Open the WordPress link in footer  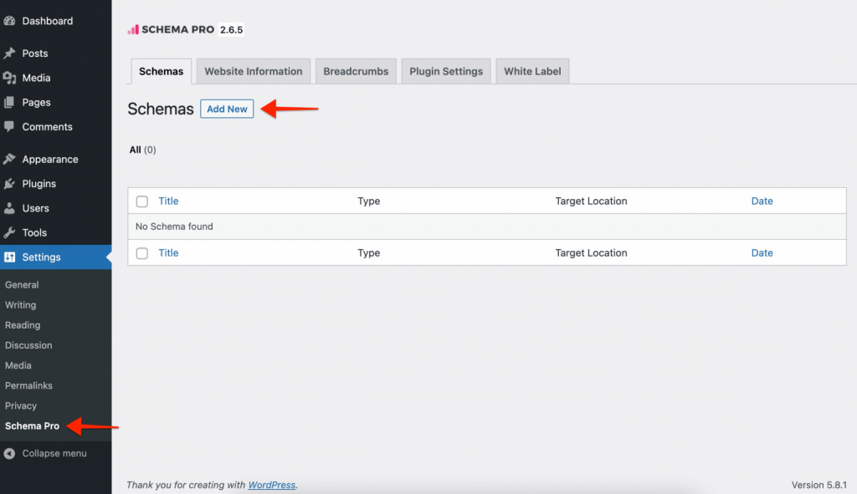coord(271,485)
